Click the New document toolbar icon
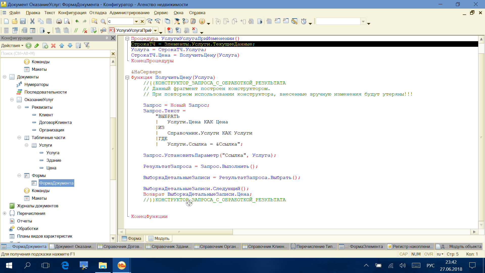This screenshot has height=273, width=485. coord(6,21)
